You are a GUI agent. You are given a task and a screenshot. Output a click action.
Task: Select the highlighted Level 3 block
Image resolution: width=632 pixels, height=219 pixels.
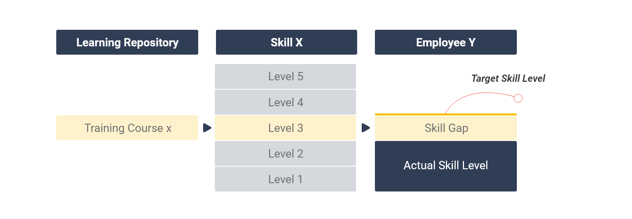(x=285, y=128)
